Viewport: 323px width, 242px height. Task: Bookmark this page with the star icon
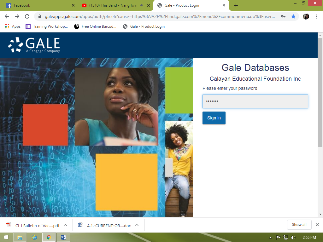[x=293, y=16]
